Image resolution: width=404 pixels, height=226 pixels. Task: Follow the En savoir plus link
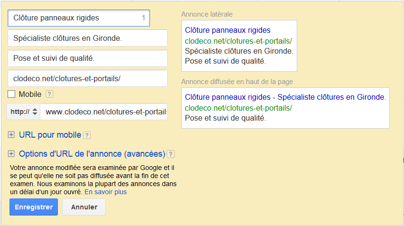(106, 192)
